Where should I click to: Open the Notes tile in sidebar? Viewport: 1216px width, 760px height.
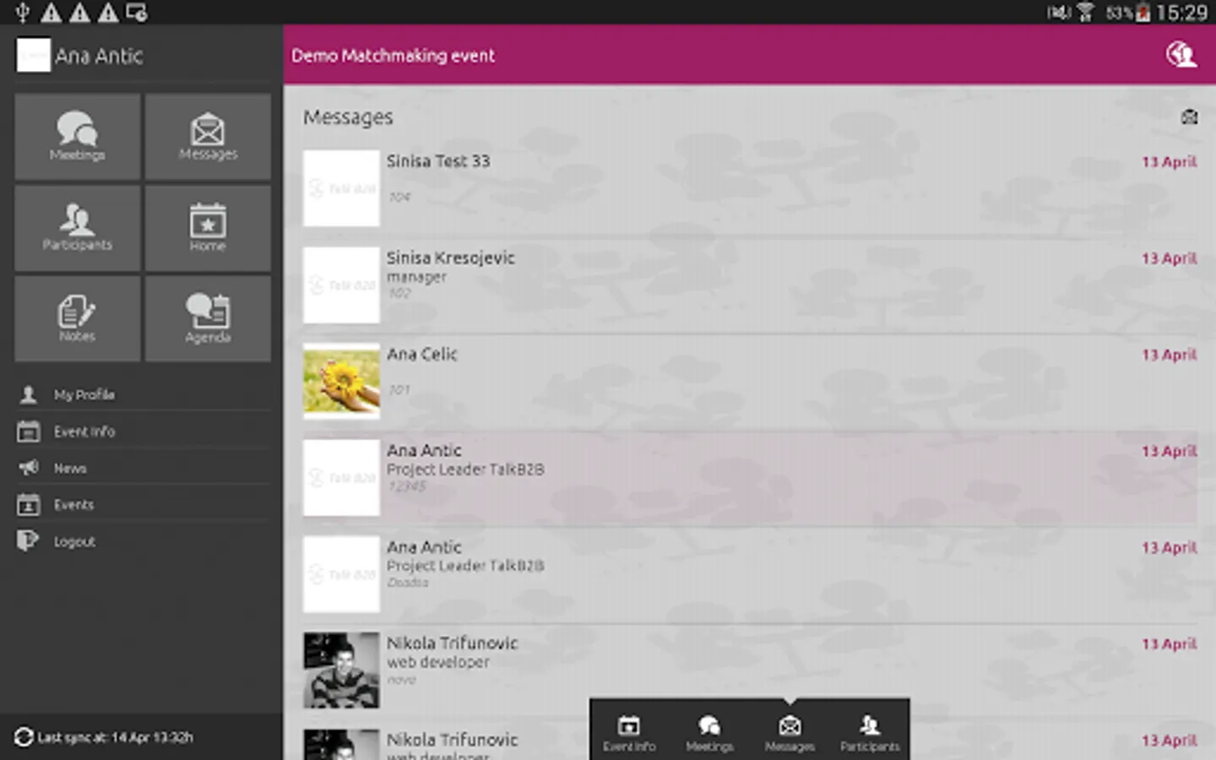click(78, 318)
